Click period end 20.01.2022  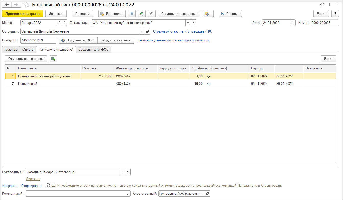(x=289, y=83)
